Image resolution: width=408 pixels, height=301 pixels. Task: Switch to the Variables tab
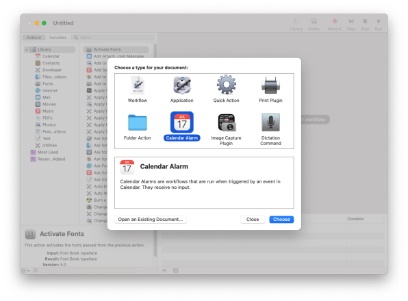(x=58, y=38)
